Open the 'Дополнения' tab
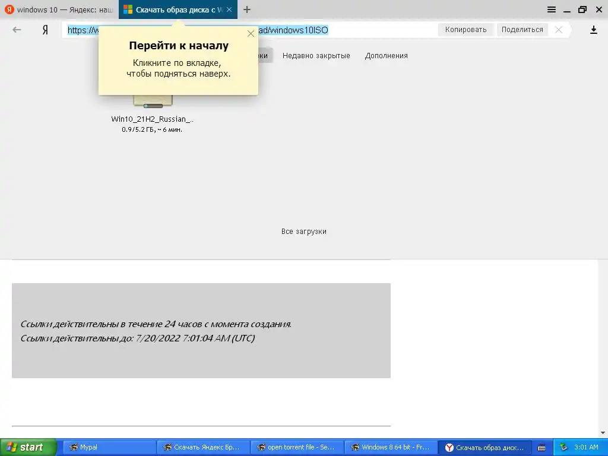The image size is (608, 456). [x=386, y=56]
